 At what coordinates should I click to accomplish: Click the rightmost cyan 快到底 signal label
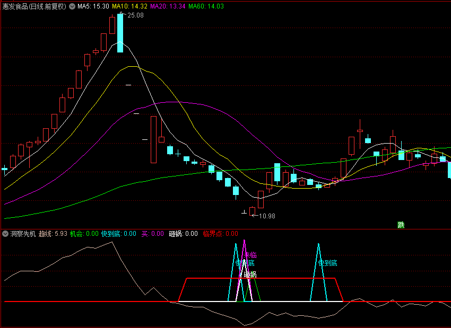(x=327, y=263)
